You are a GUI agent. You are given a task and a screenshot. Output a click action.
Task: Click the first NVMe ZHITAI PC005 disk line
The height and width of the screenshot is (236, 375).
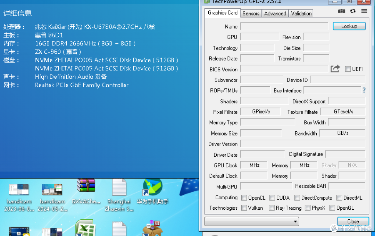[107, 60]
